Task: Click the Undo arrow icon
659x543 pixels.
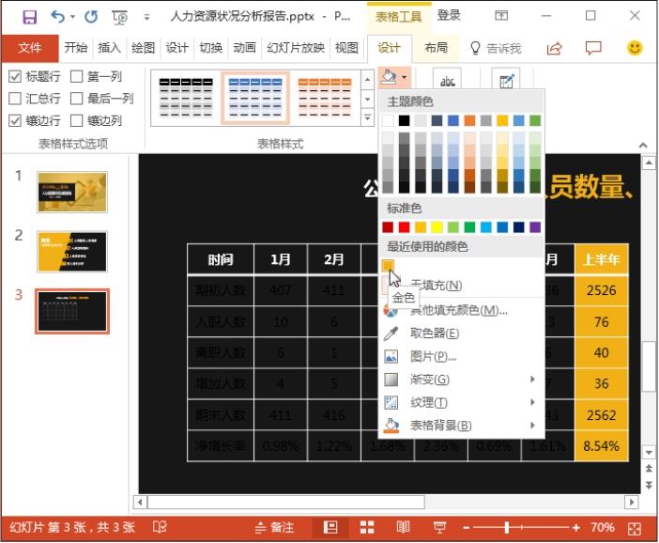Action: (58, 16)
